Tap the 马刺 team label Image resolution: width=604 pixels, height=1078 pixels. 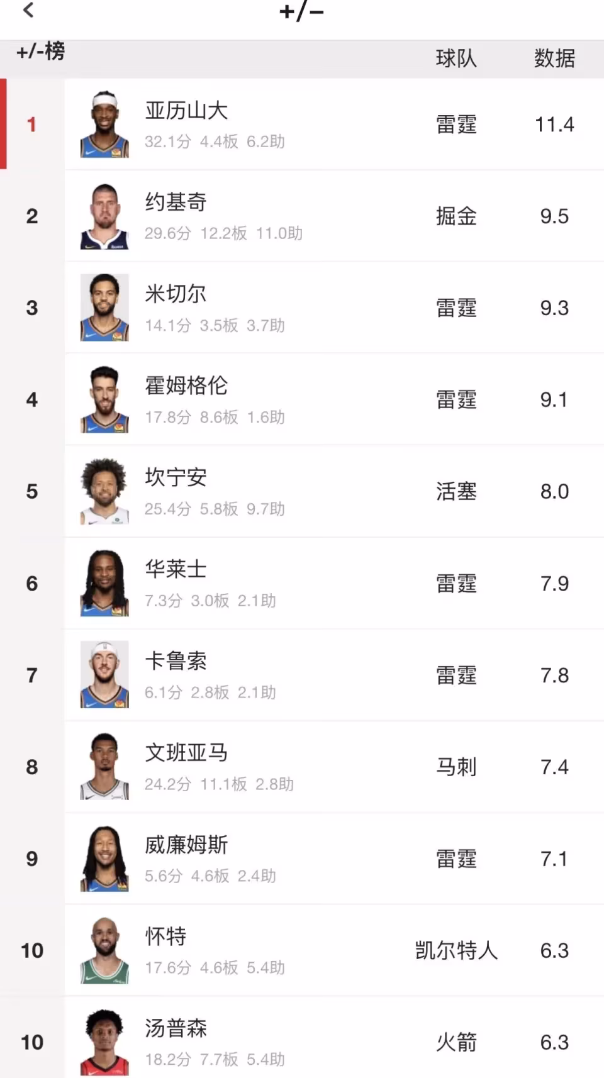456,767
